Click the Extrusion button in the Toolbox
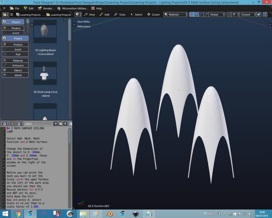This screenshot has width=272, height=218. pyautogui.click(x=15, y=65)
